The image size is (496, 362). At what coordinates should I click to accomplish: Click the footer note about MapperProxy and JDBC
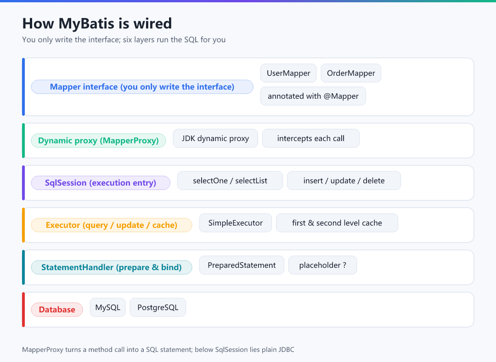coord(158,349)
